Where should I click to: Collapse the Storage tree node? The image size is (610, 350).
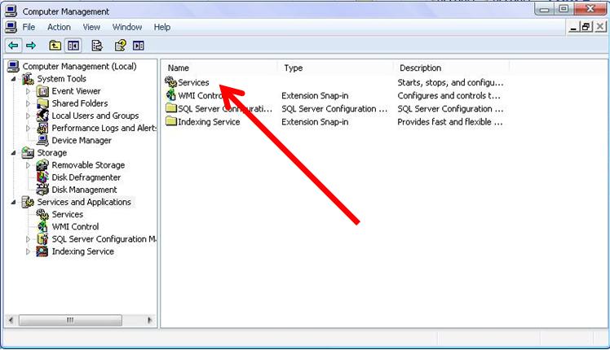click(x=14, y=152)
